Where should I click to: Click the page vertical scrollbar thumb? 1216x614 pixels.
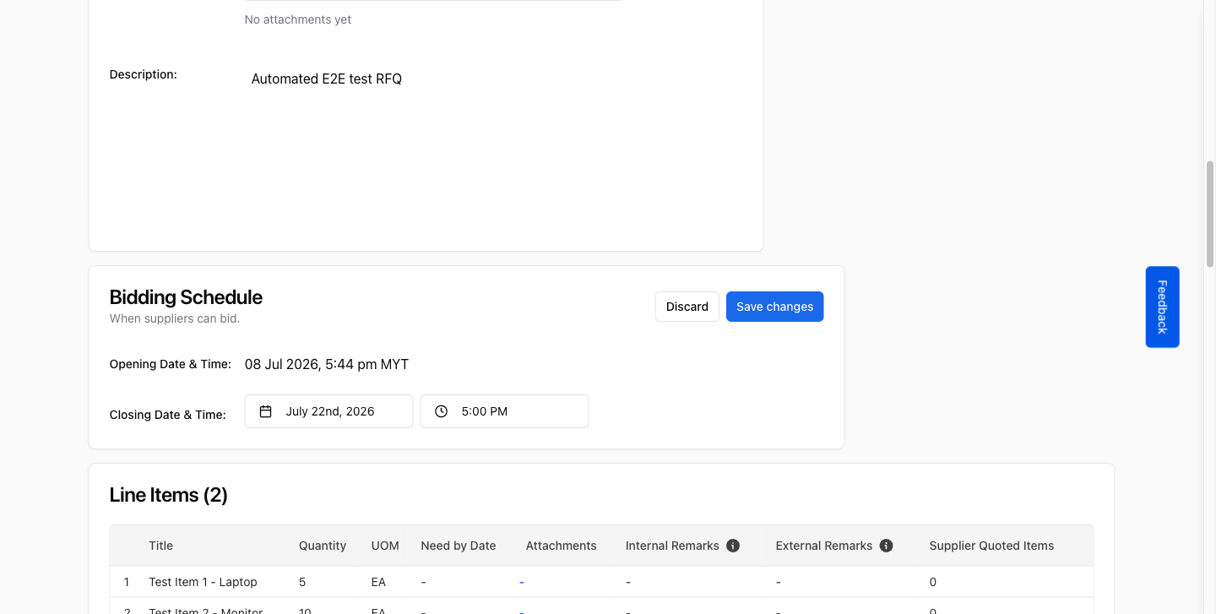(1209, 214)
